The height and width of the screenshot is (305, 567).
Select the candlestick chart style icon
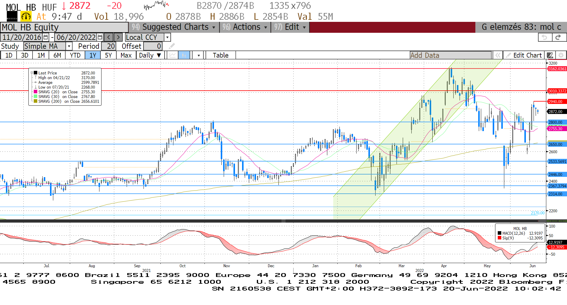coord(184,55)
